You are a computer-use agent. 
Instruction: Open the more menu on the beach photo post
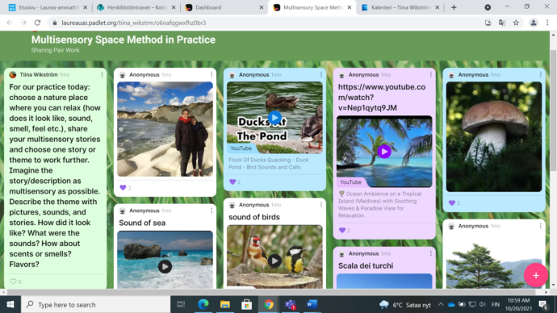click(211, 74)
